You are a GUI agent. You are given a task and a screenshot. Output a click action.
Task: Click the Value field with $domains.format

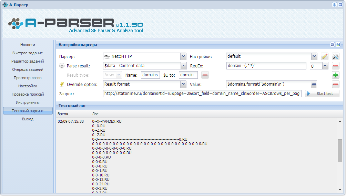[x=268, y=84]
